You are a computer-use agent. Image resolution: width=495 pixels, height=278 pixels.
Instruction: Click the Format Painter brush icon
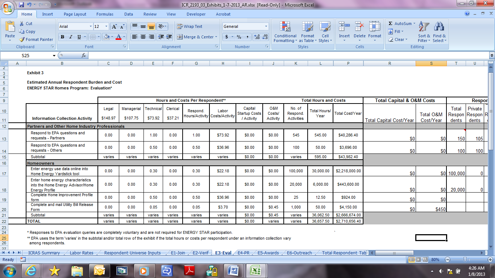tap(22, 39)
